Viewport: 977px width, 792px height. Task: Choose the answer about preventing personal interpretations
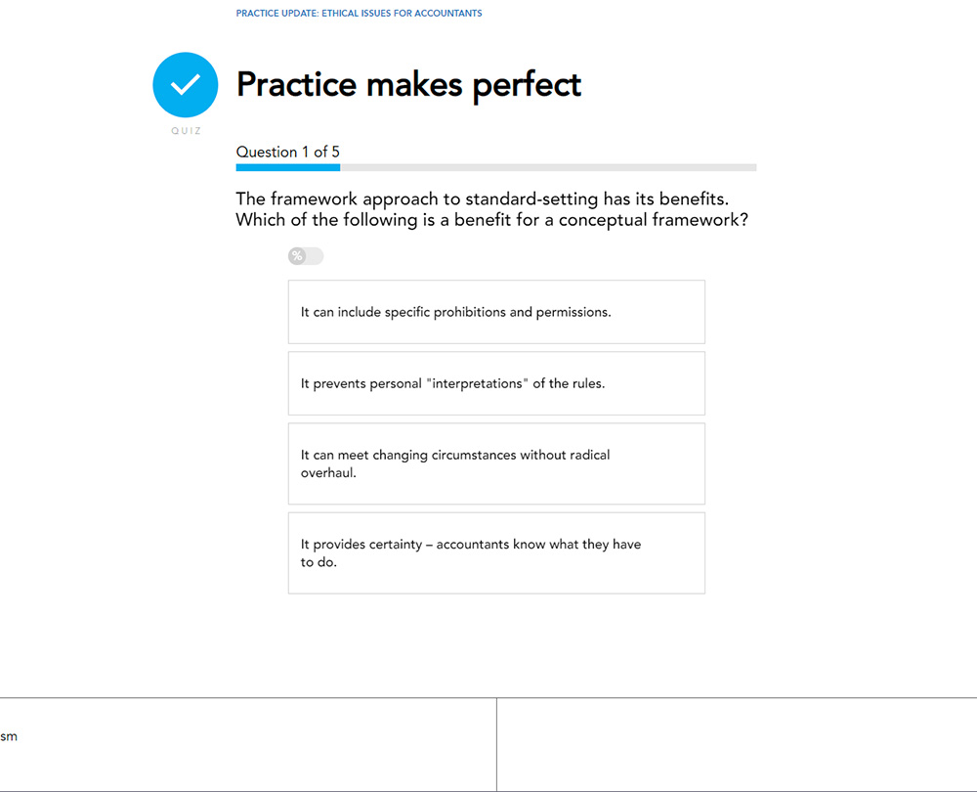496,383
